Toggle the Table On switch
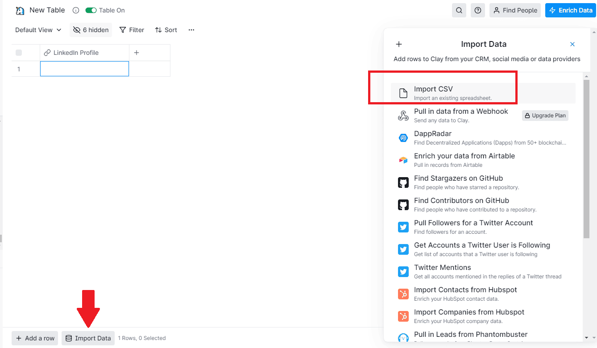Viewport: 597px width, 348px height. (x=91, y=10)
